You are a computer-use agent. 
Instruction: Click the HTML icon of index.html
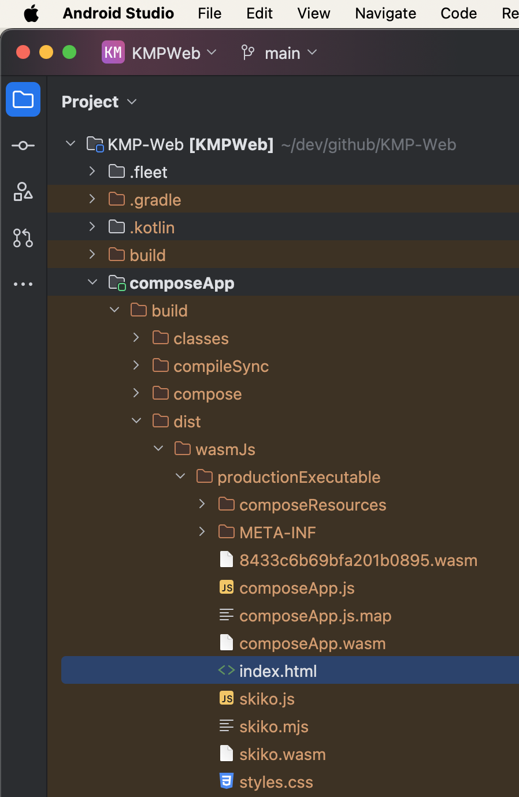pos(227,671)
